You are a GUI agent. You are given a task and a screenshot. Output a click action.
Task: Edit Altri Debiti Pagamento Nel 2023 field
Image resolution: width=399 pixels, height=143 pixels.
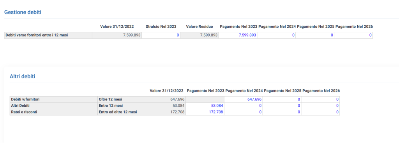click(205, 106)
